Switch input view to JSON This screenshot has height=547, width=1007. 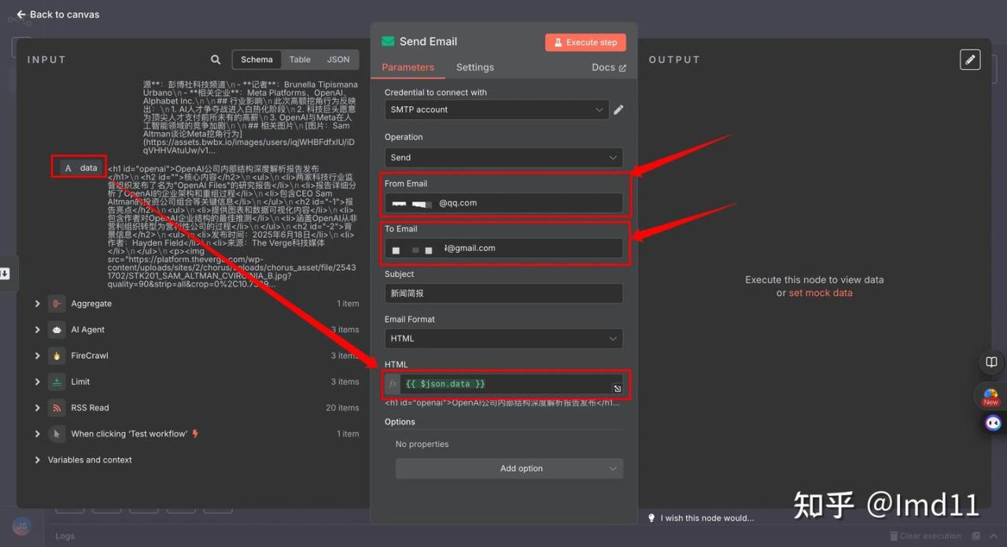[338, 60]
